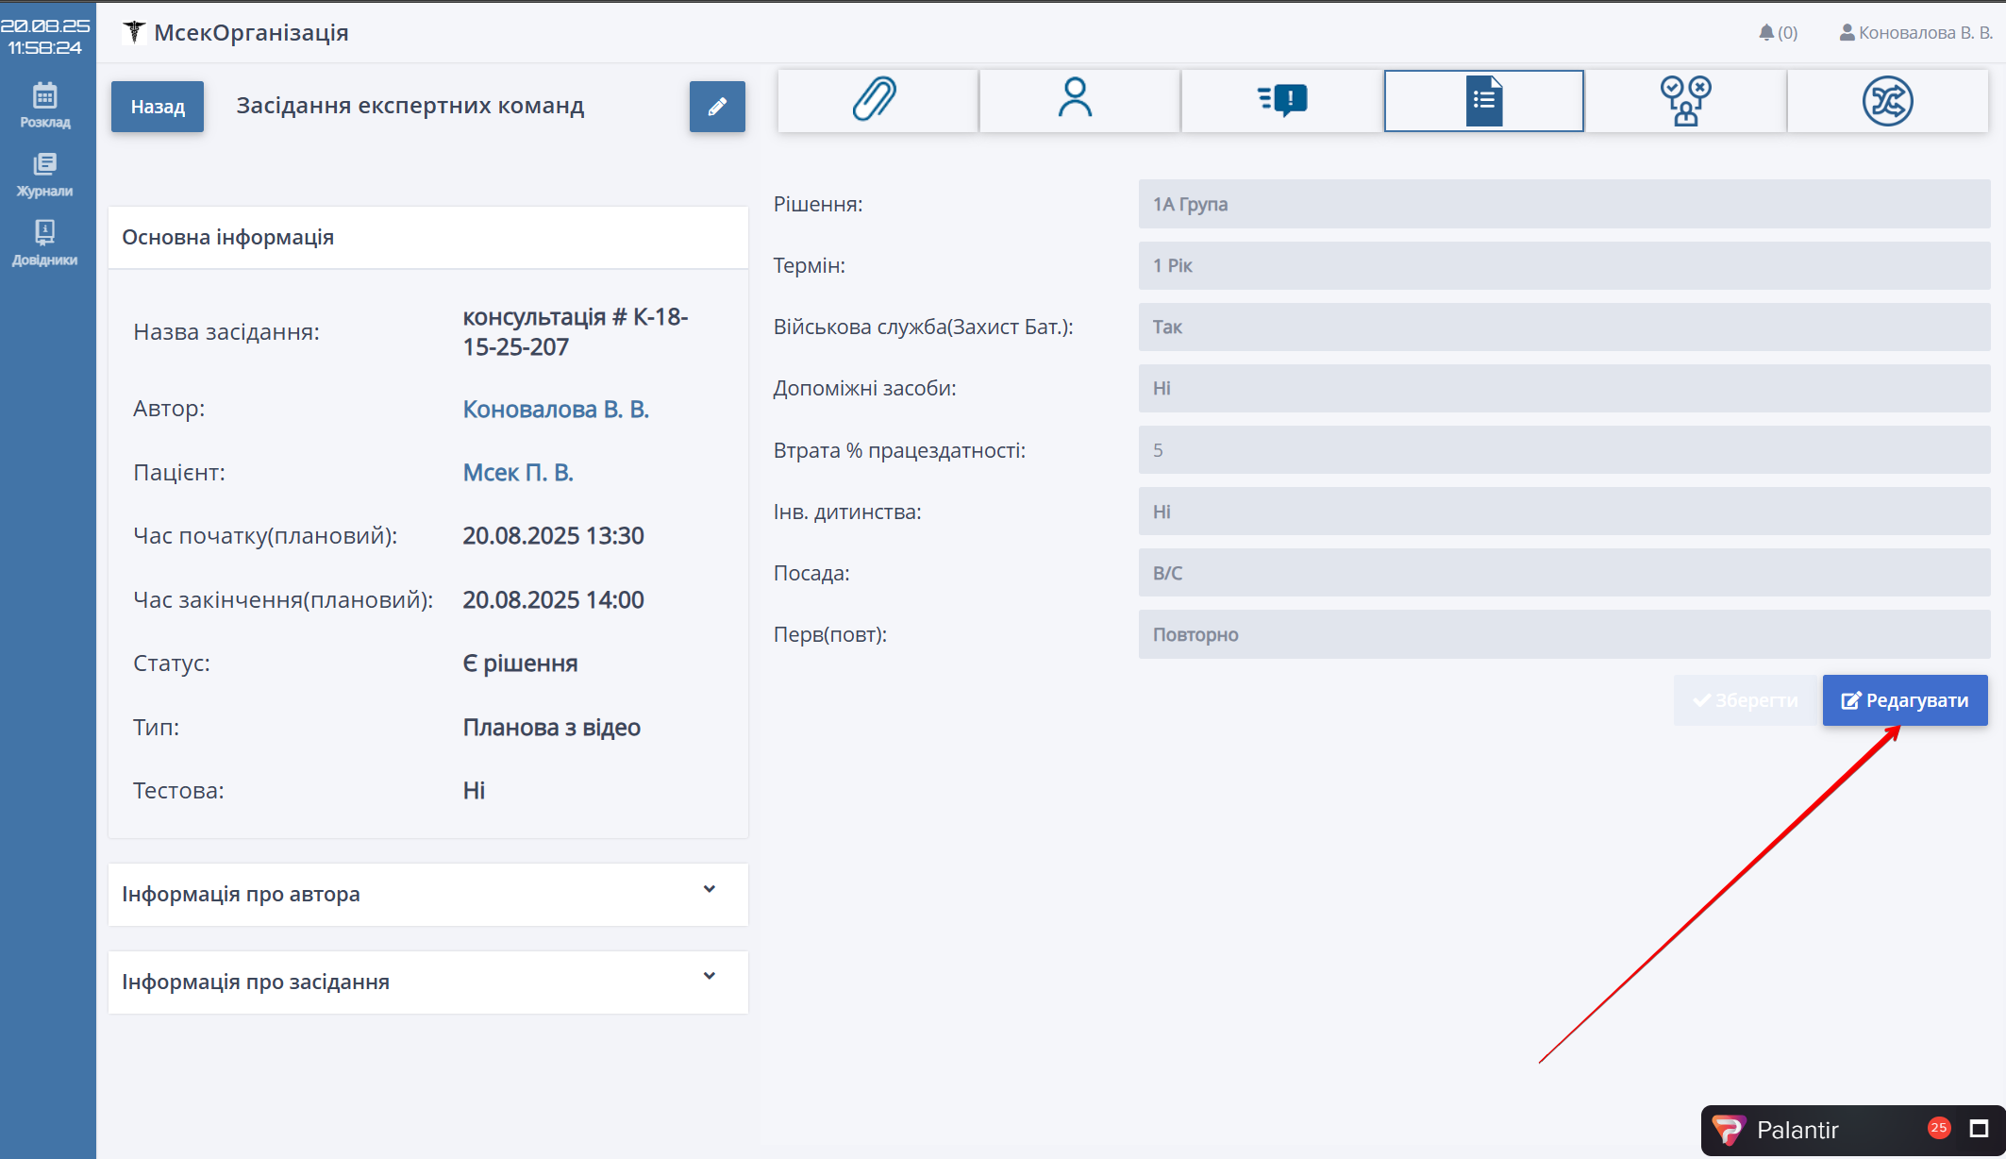Open the comments alert tab icon

1281,100
